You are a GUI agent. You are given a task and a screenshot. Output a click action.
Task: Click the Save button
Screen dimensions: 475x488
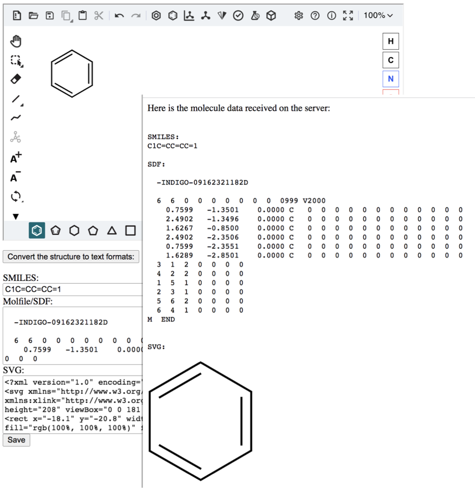point(16,440)
